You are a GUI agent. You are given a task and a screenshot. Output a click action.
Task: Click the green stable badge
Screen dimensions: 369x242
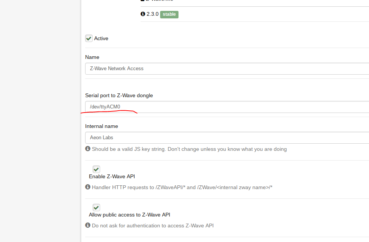point(169,14)
